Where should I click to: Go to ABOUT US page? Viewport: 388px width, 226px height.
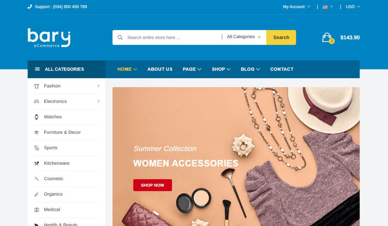pyautogui.click(x=160, y=69)
